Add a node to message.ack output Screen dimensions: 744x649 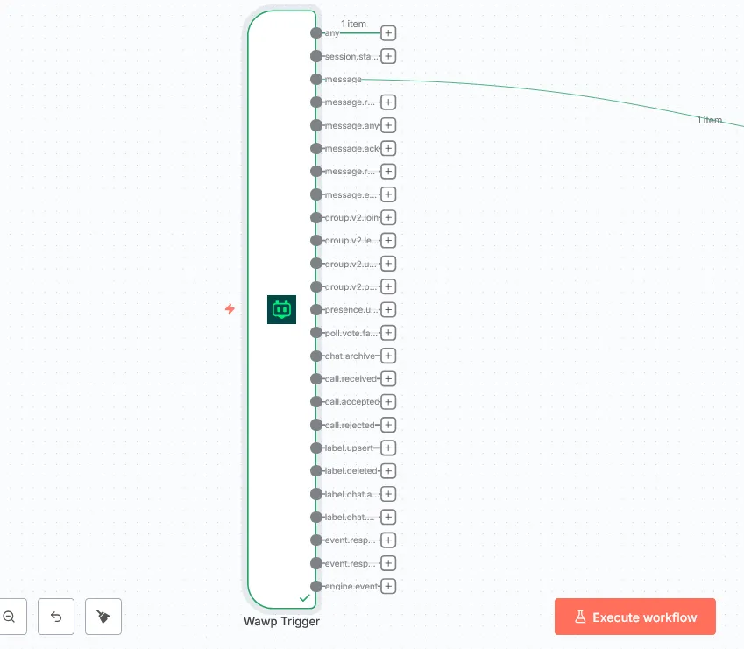pos(388,149)
